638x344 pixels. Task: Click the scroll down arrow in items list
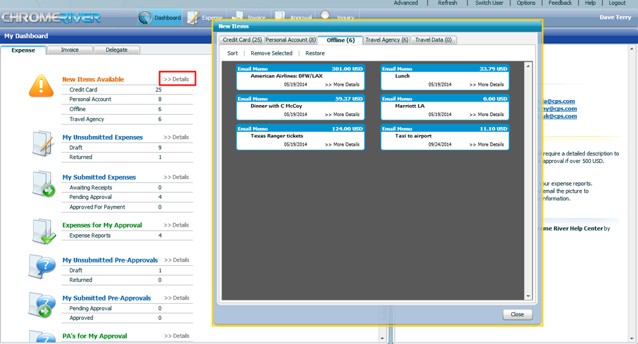click(x=528, y=296)
